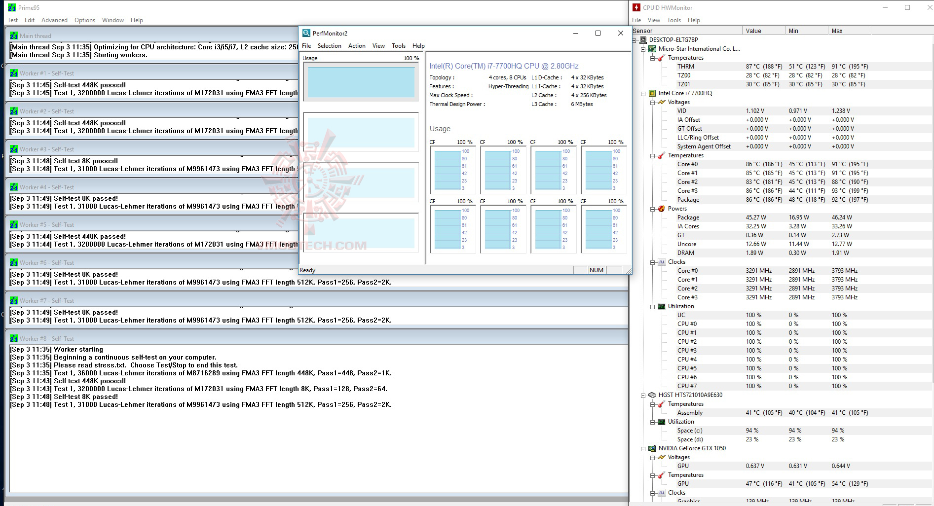Open the View menu in HWMonitor
934x506 pixels.
tap(654, 20)
